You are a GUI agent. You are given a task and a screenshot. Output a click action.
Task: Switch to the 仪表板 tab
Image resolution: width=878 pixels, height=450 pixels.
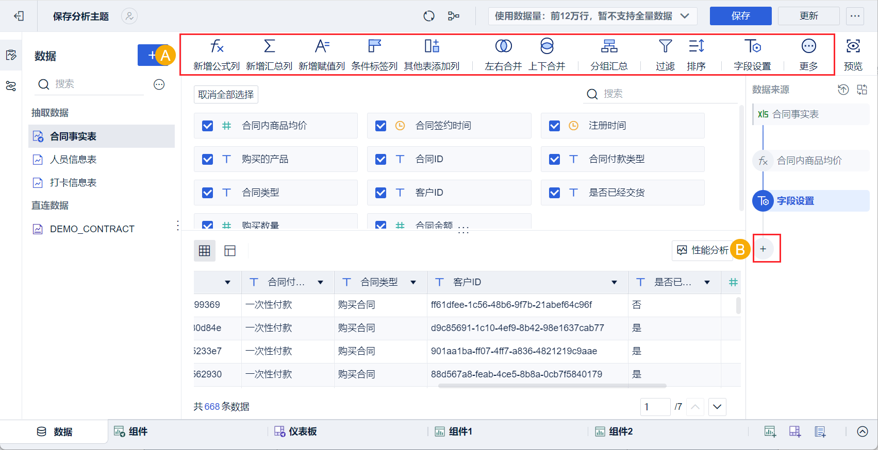[295, 431]
